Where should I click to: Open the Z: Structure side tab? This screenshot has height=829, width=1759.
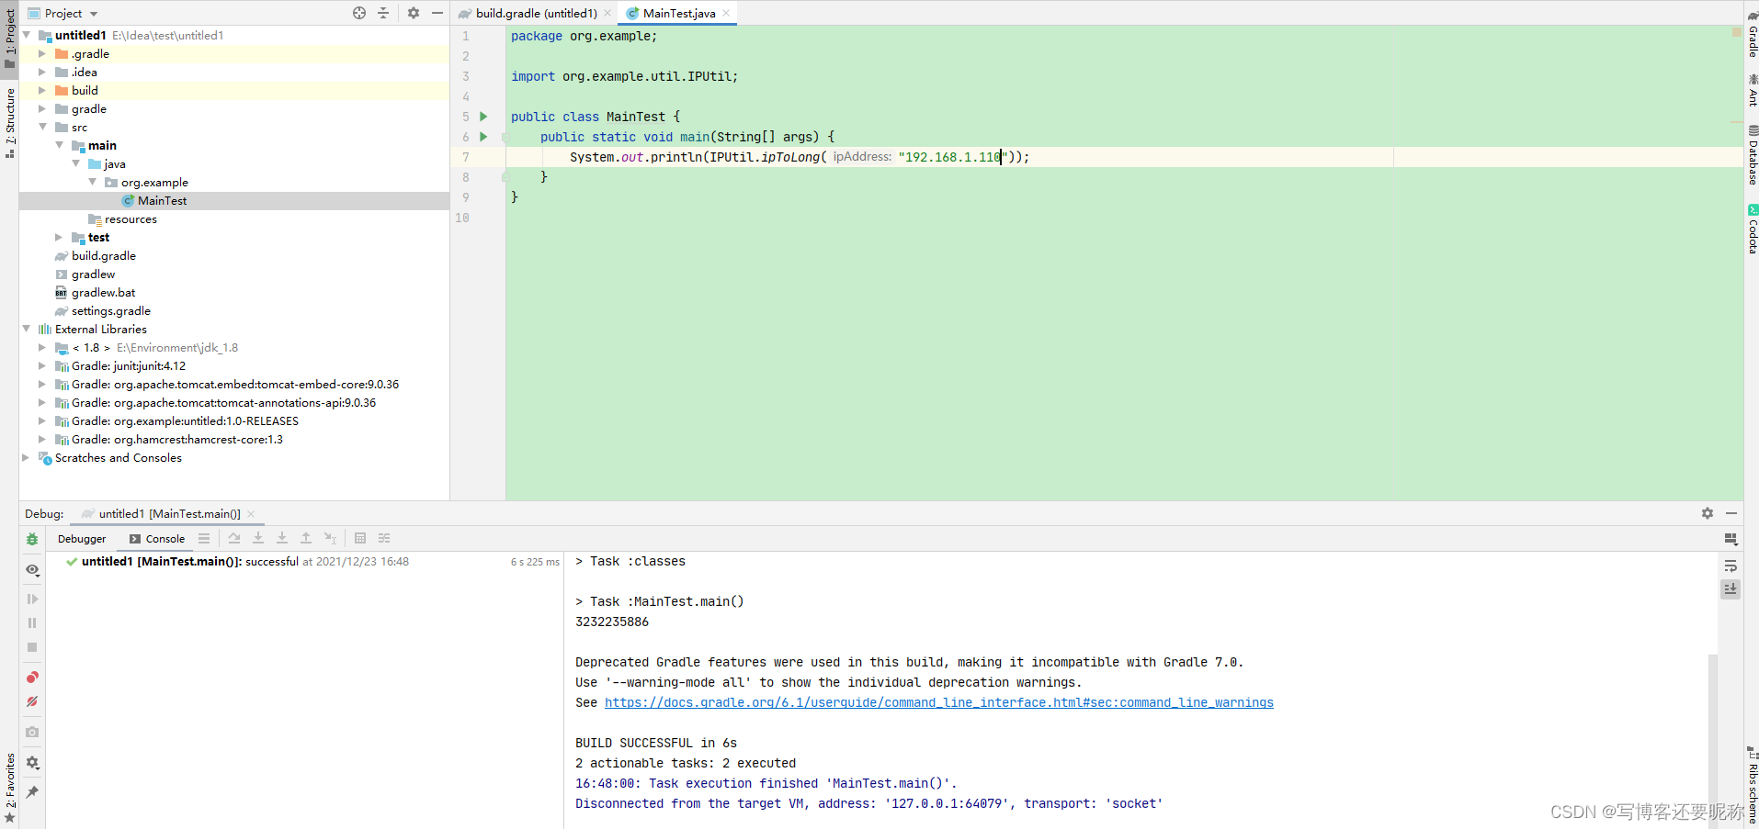(10, 122)
